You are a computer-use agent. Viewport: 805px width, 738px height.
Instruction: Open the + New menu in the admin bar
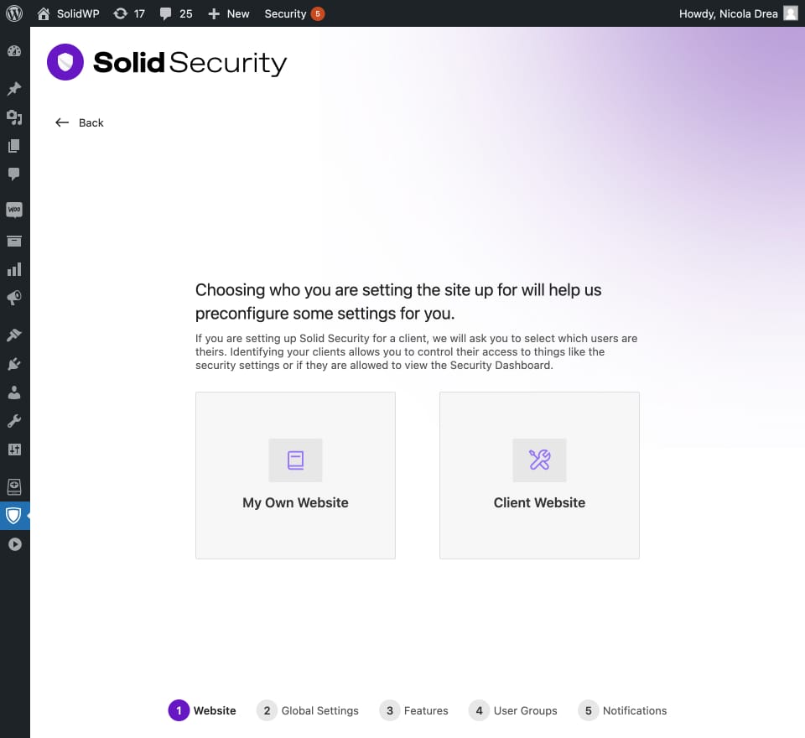228,13
